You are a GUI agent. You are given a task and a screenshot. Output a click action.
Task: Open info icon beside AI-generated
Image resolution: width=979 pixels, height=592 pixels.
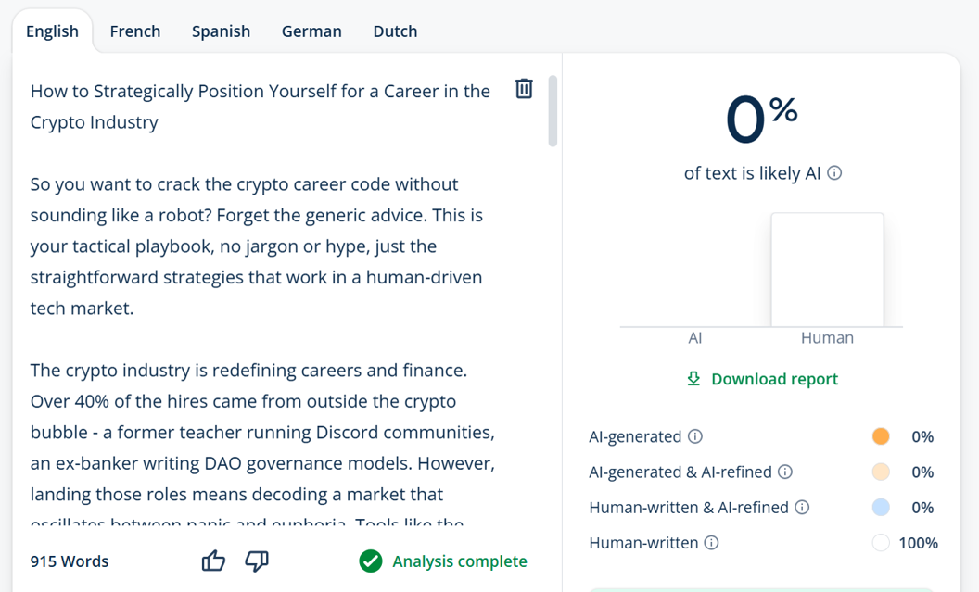tap(695, 436)
